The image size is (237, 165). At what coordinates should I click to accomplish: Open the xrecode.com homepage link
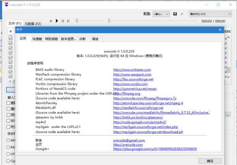click(x=128, y=145)
